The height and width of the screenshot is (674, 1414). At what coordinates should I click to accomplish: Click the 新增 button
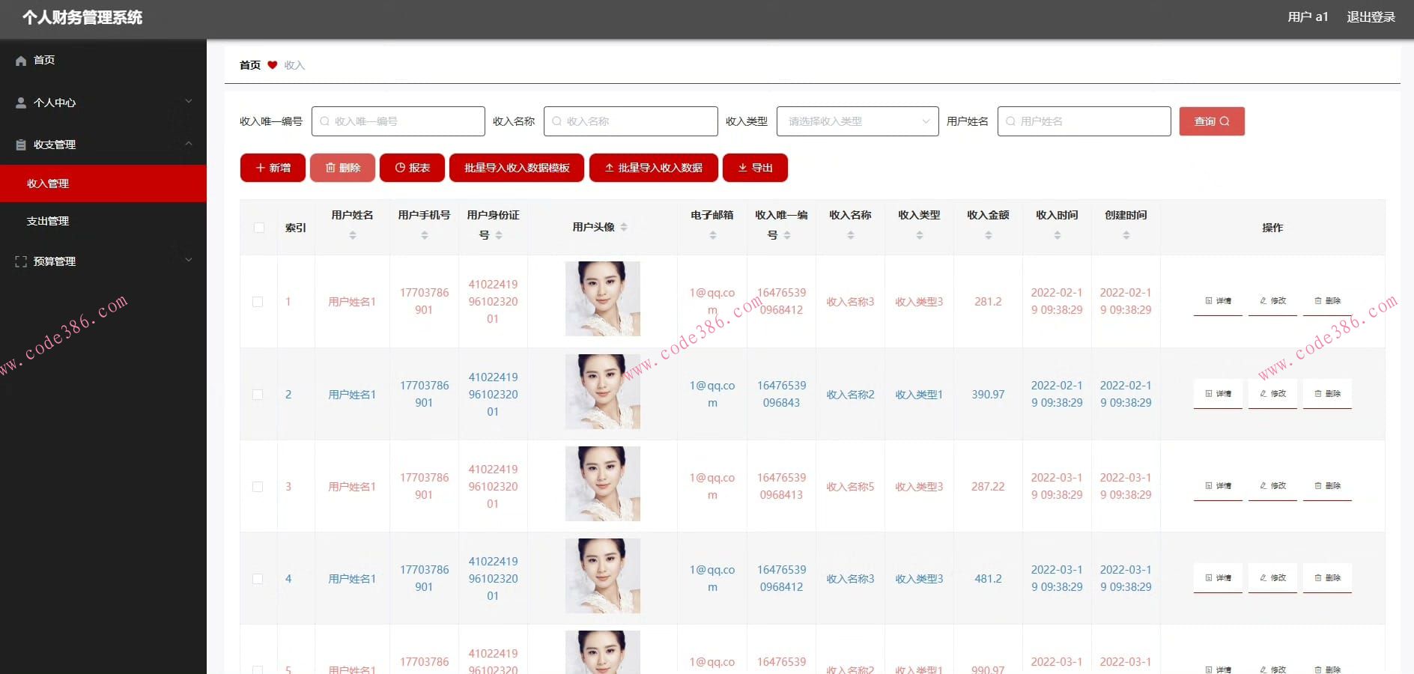click(273, 168)
